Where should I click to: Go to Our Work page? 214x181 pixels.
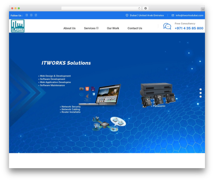coord(113,28)
